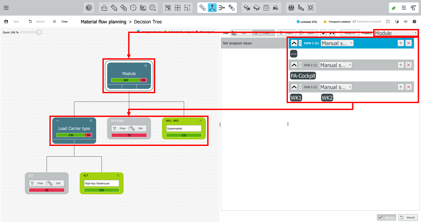Select the WK2 value chip
The width and height of the screenshot is (421, 223).
tap(327, 98)
